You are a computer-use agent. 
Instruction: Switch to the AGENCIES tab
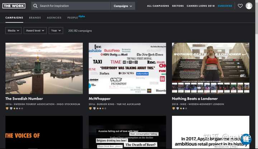click(x=54, y=18)
